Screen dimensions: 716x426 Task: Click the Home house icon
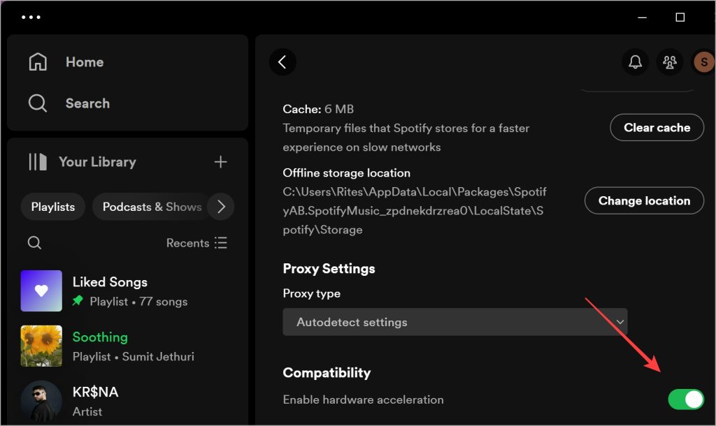pyautogui.click(x=38, y=62)
